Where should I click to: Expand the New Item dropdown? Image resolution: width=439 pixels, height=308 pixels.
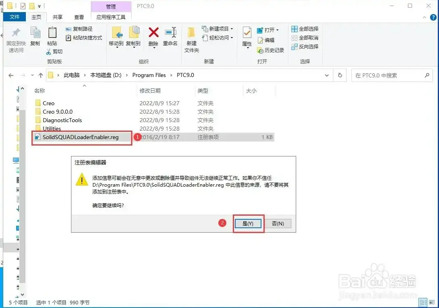232,29
